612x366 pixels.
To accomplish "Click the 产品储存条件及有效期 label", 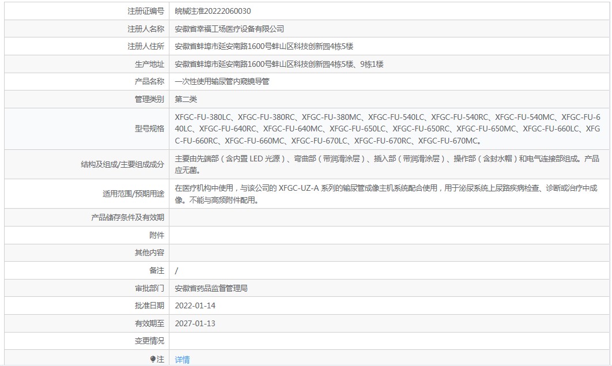I will (x=127, y=217).
